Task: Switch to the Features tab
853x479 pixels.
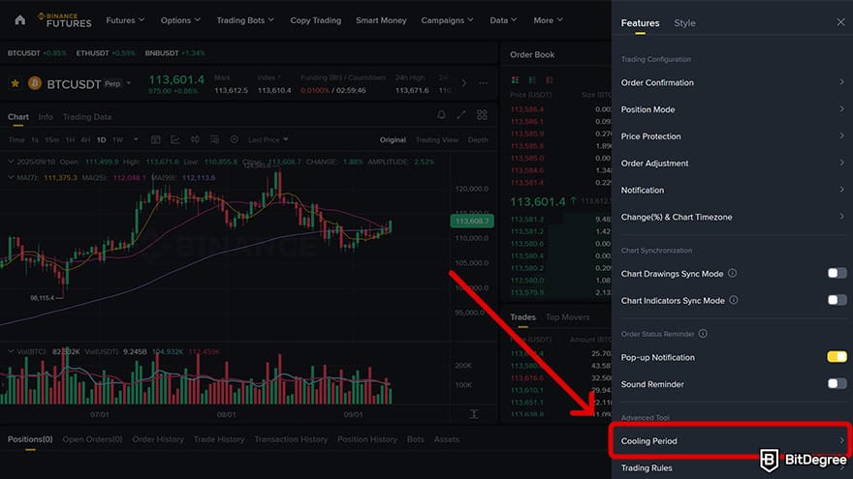Action: (641, 23)
